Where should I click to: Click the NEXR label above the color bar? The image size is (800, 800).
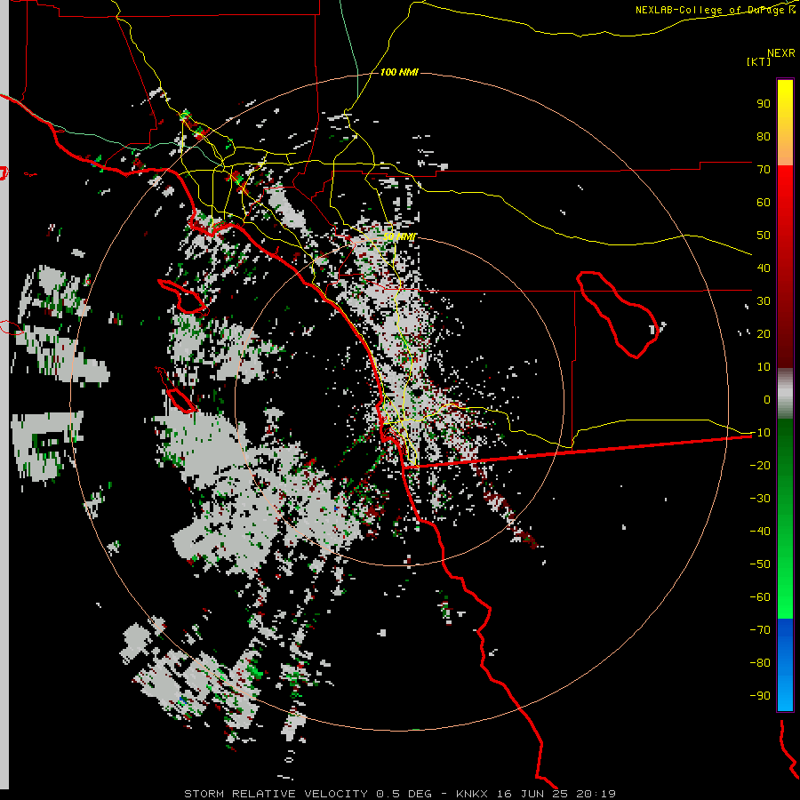(x=781, y=52)
